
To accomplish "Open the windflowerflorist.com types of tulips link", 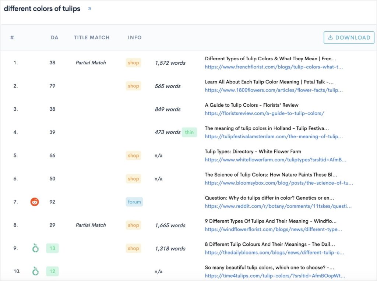I will pos(272,229).
